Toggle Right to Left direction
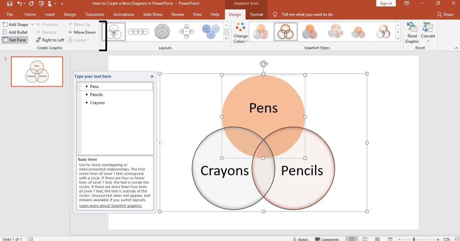 pos(50,40)
